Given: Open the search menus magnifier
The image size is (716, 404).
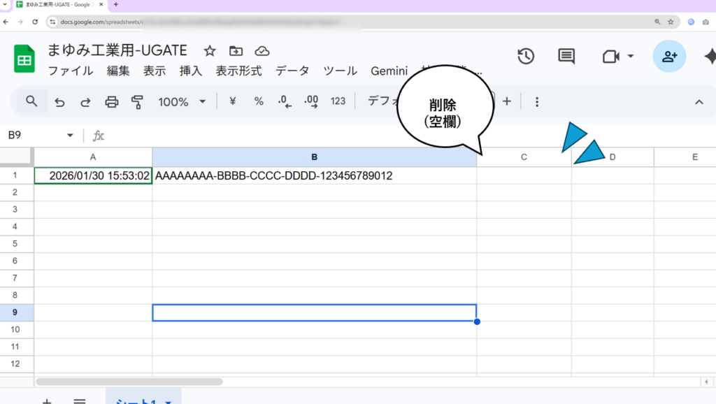Looking at the screenshot, I should tap(31, 101).
